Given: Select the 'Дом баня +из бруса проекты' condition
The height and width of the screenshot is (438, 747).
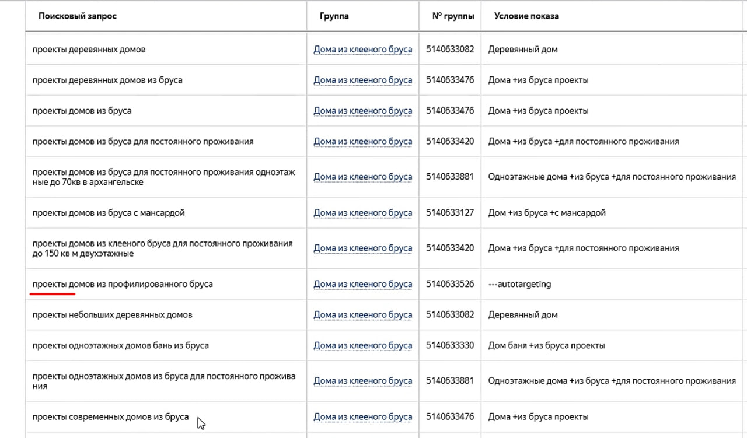Looking at the screenshot, I should click(x=546, y=346).
